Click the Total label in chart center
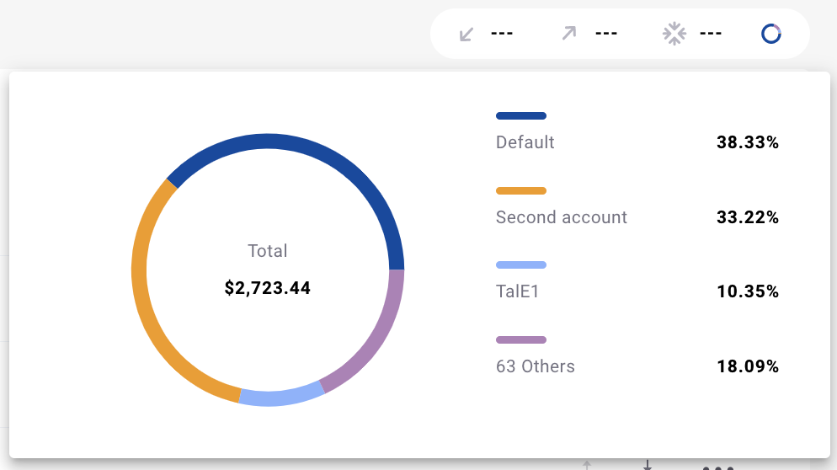The image size is (837, 470). point(268,250)
